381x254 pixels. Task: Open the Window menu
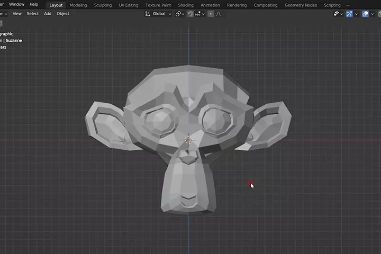(16, 4)
